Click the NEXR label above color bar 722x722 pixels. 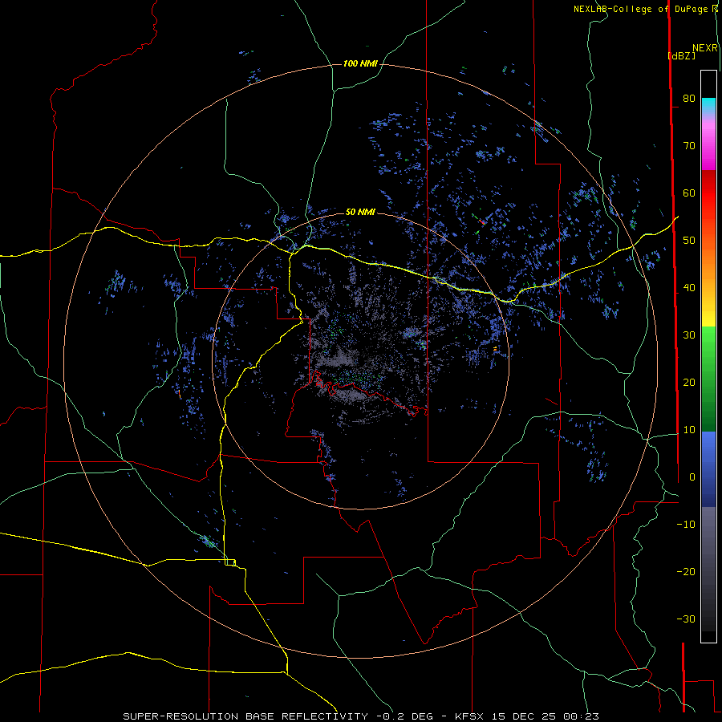(705, 48)
